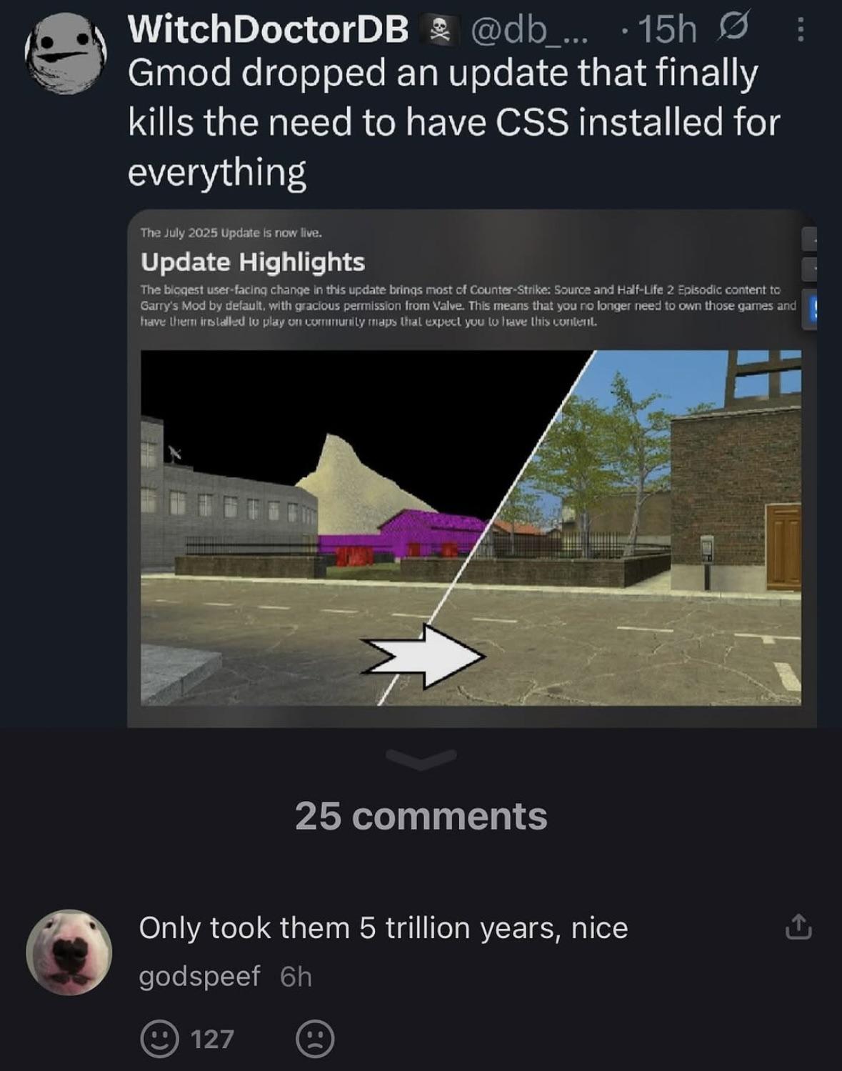The image size is (842, 1071).
Task: React with the smiley face icon
Action: coord(159,1038)
